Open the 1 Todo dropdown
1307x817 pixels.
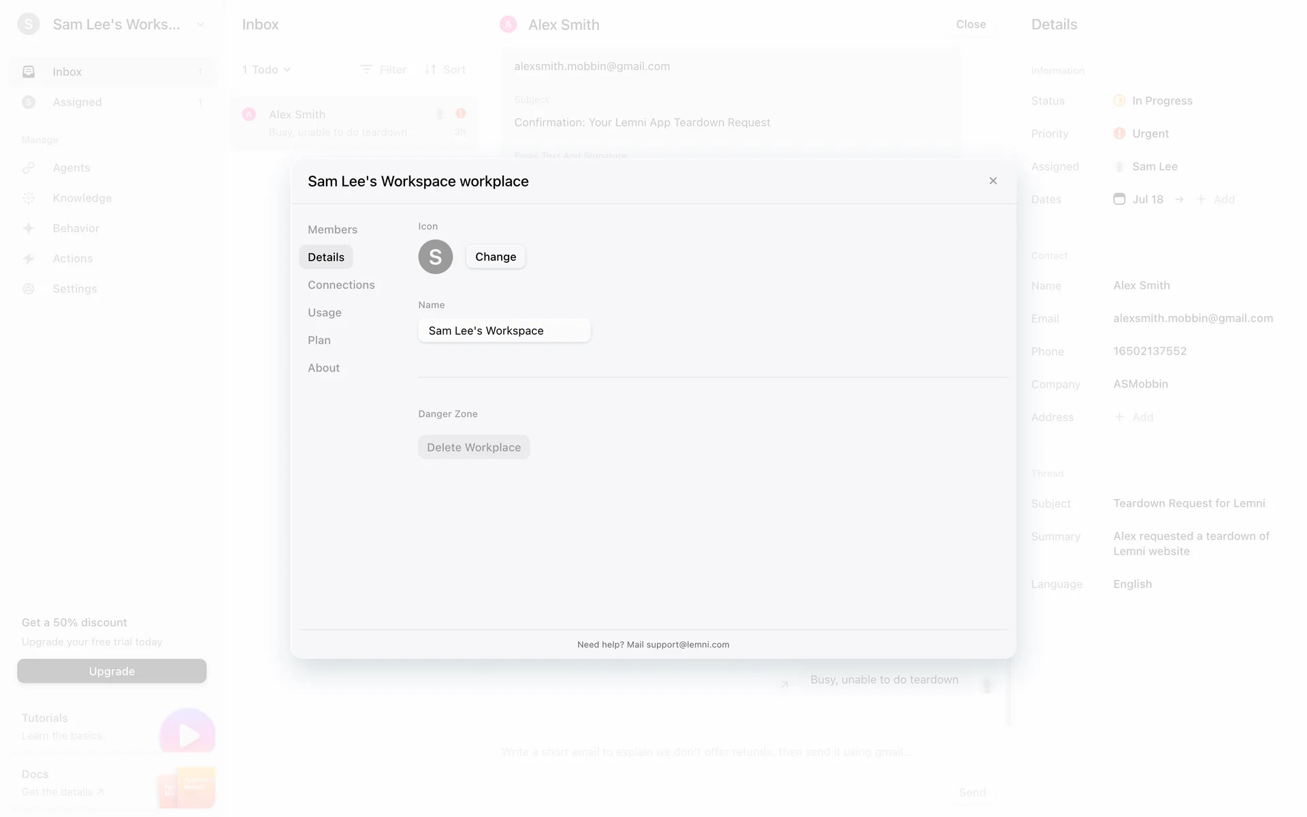click(266, 69)
